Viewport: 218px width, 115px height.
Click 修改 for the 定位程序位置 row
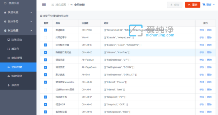click(x=202, y=45)
